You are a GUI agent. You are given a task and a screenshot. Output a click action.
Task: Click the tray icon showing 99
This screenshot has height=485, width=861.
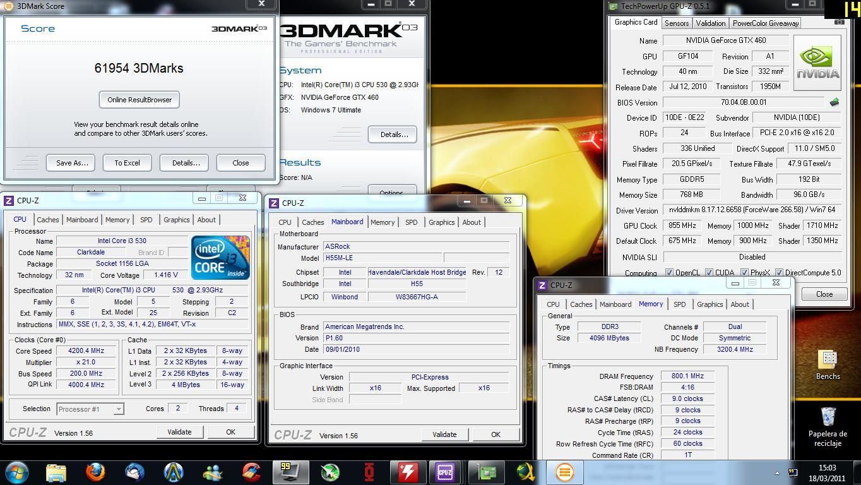(x=792, y=472)
